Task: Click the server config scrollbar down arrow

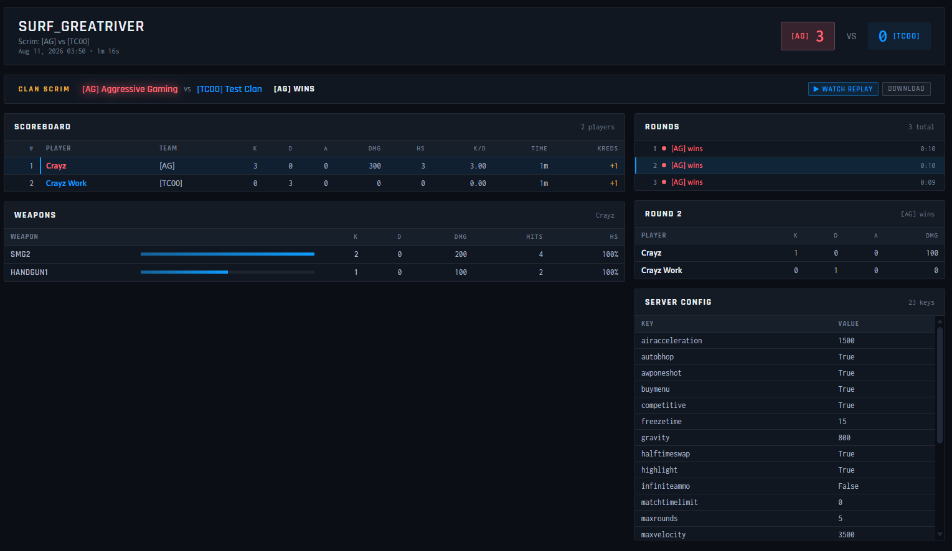Action: pos(940,534)
